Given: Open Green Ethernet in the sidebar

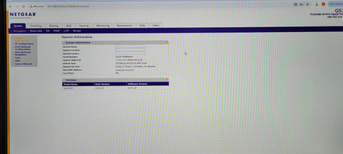Looking at the screenshot, I should [24, 64].
